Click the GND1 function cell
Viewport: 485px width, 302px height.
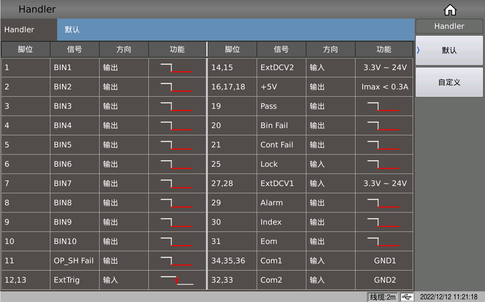(384, 261)
